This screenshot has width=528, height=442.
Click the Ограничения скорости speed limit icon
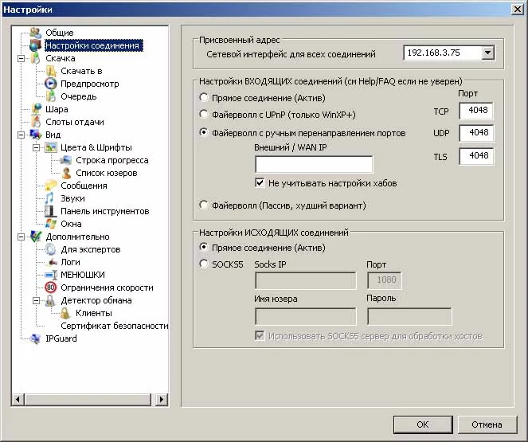pyautogui.click(x=50, y=287)
